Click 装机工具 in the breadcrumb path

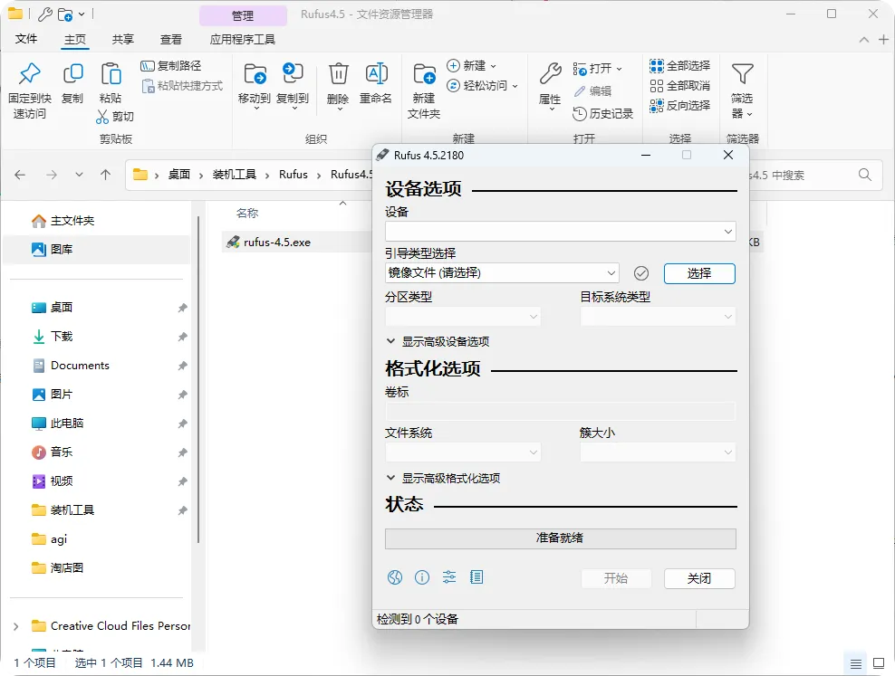pos(234,175)
